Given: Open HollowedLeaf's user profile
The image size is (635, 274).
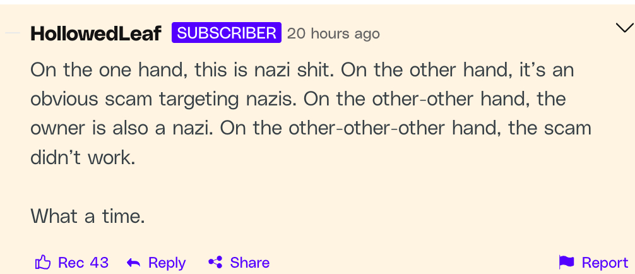Looking at the screenshot, I should 96,33.
